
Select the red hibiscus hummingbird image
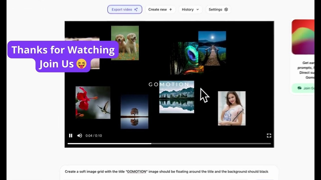click(x=93, y=102)
